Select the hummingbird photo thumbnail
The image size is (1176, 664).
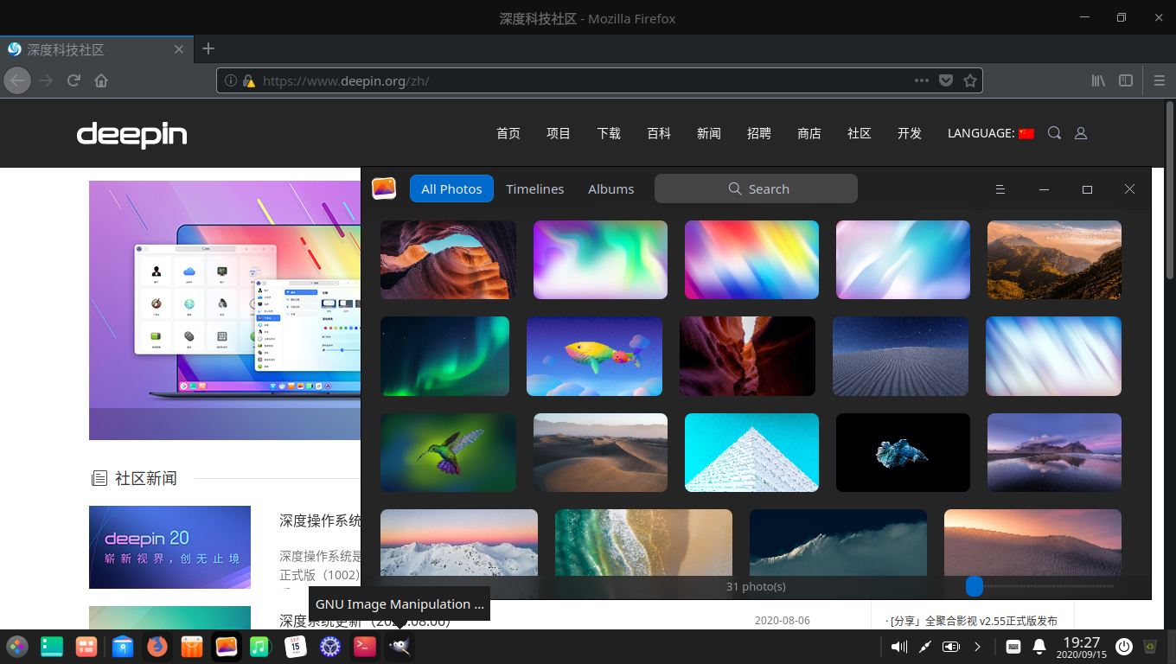[448, 452]
